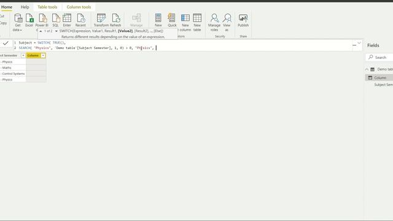Open the Column tools tab
Screen dimensions: 393x221
79,7
